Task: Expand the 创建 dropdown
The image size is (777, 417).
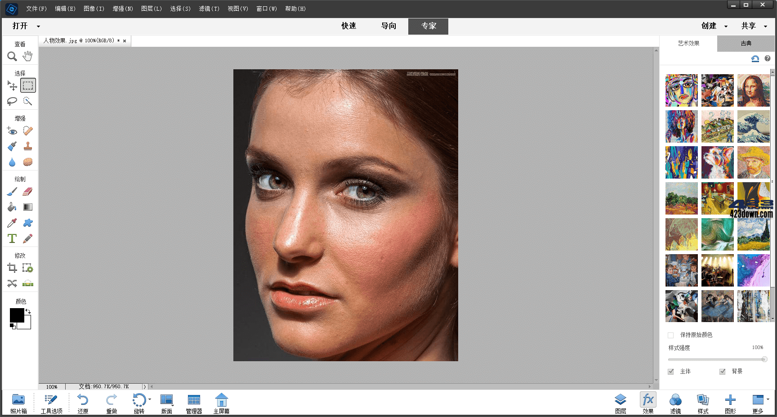Action: [x=725, y=26]
